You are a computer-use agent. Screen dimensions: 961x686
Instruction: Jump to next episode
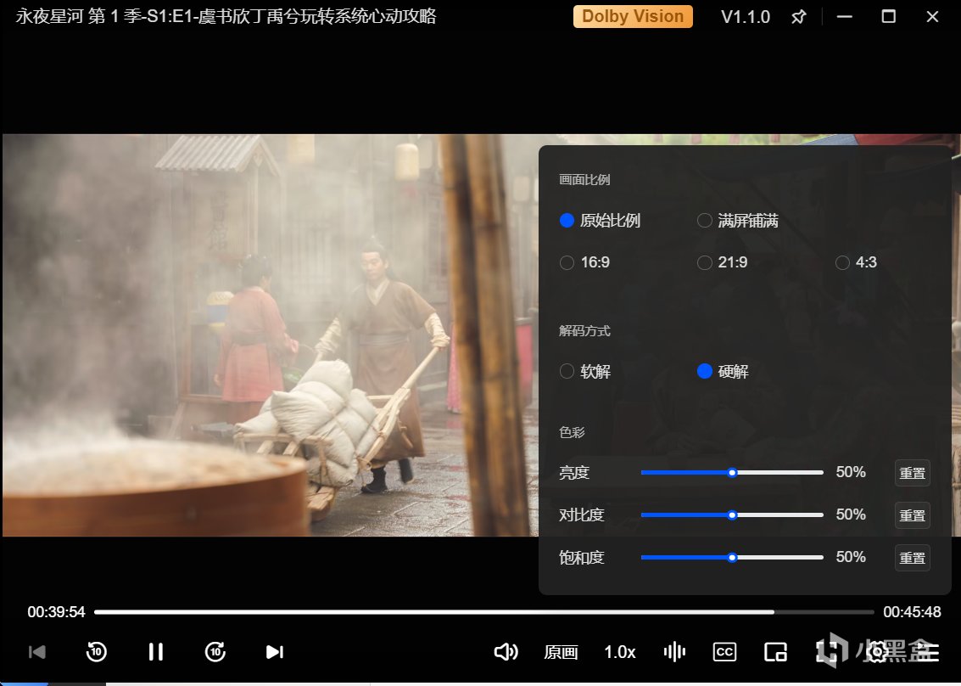275,652
